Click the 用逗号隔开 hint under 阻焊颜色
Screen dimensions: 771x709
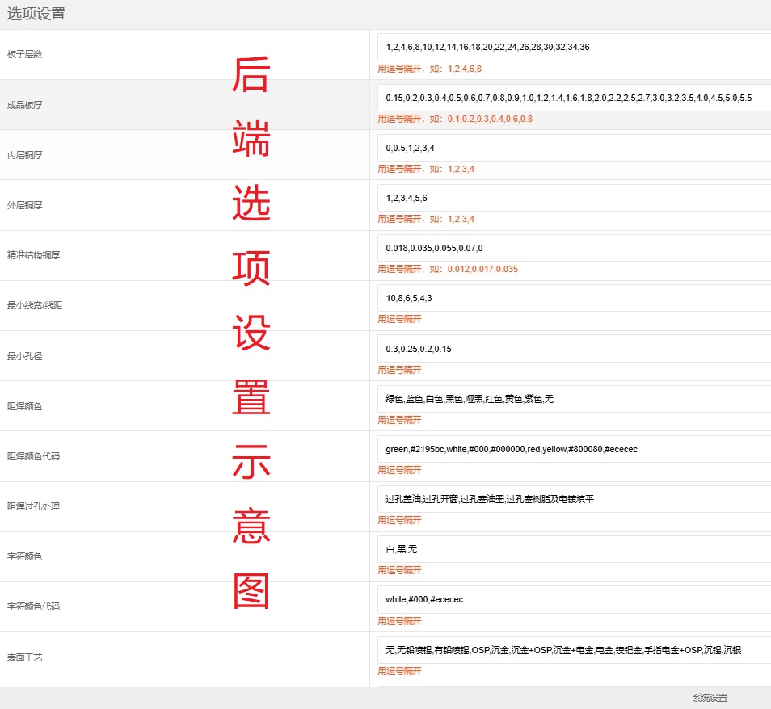pos(401,420)
